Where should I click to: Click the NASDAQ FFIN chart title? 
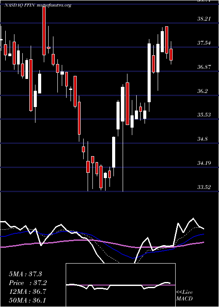(38, 5)
